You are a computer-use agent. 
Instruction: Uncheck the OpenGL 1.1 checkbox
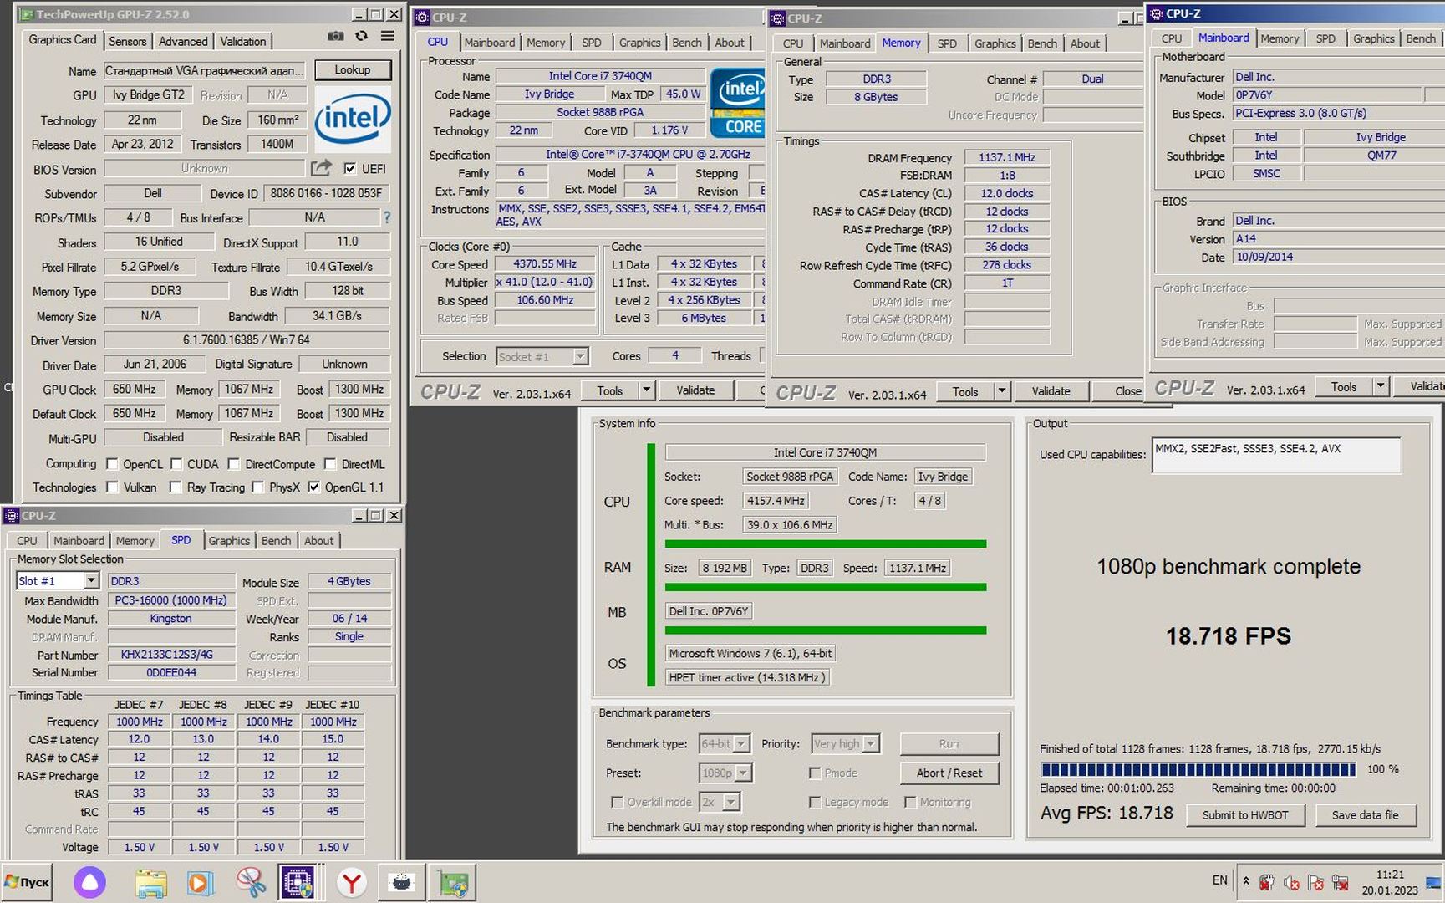[314, 487]
